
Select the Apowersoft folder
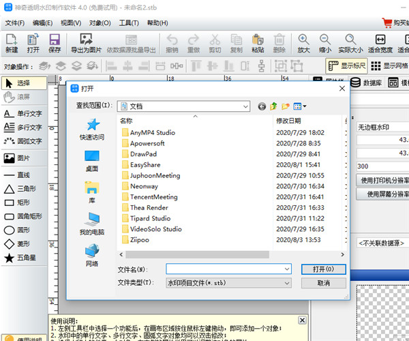[x=143, y=143]
